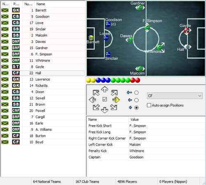Image resolution: width=206 pixels, height=185 pixels.
Task: Select Gardner marker at top of pitch
Action: (x=140, y=8)
